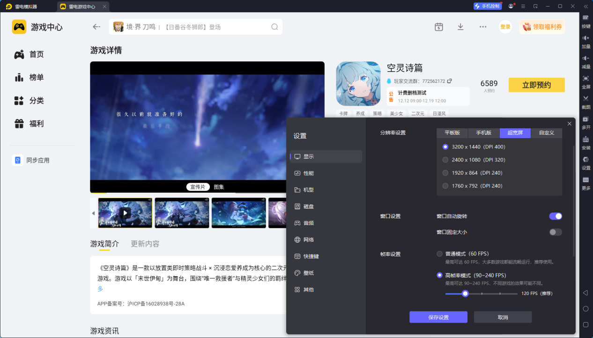This screenshot has width=593, height=338.
Task: Open multi-instance (多开) manager icon
Action: [586, 119]
